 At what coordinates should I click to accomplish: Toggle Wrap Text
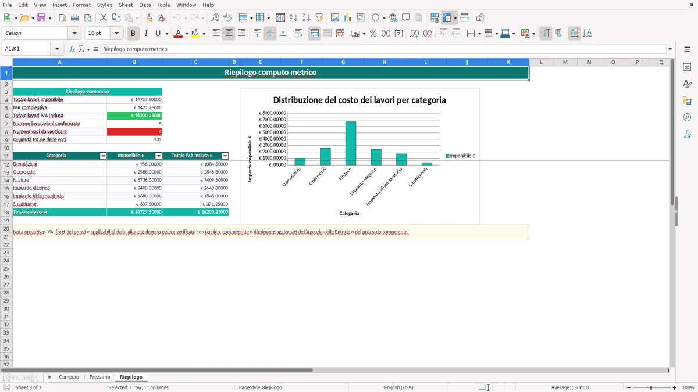(299, 34)
